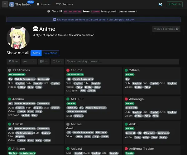The width and height of the screenshot is (187, 155).
Task: Click MAL-Sync badge on An1me card
Action: pyautogui.click(x=101, y=132)
